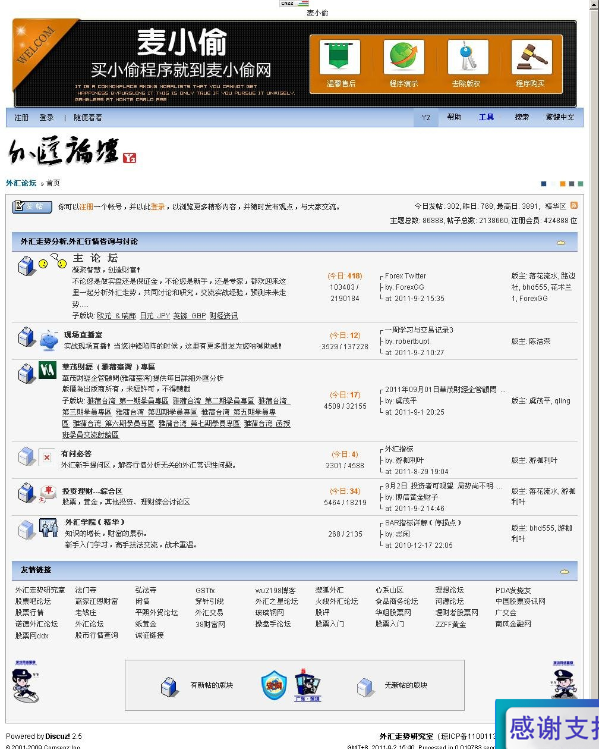Click the police shield badge icon
Viewport: 599px width, 749px height.
click(x=274, y=685)
